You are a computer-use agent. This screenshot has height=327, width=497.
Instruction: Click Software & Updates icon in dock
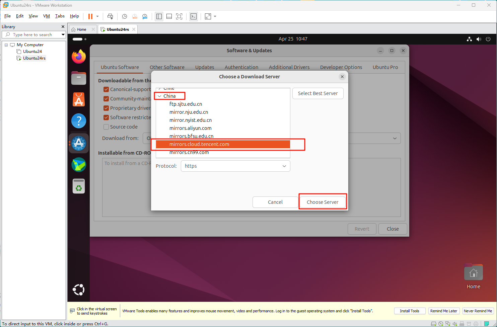click(79, 143)
